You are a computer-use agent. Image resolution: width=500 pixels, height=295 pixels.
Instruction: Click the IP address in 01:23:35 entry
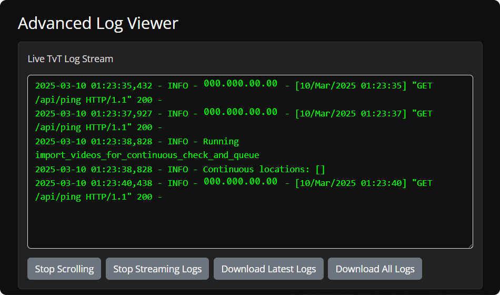click(241, 84)
